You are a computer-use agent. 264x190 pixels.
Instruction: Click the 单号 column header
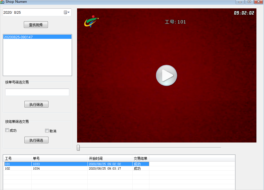click(x=59, y=158)
